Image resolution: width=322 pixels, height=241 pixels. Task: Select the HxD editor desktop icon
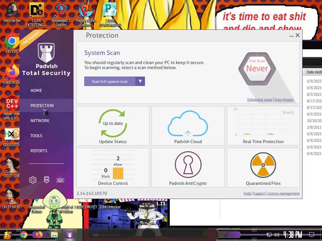pyautogui.click(x=12, y=137)
